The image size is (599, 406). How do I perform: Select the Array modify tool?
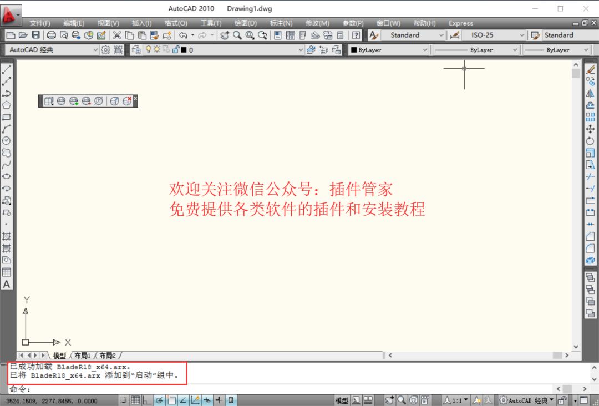[590, 117]
